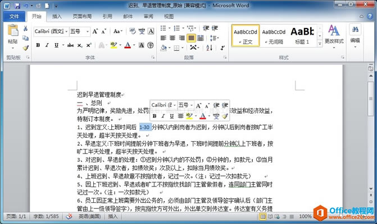Switch to the 审阅 tab
This screenshot has height=224, width=377.
[x=148, y=16]
